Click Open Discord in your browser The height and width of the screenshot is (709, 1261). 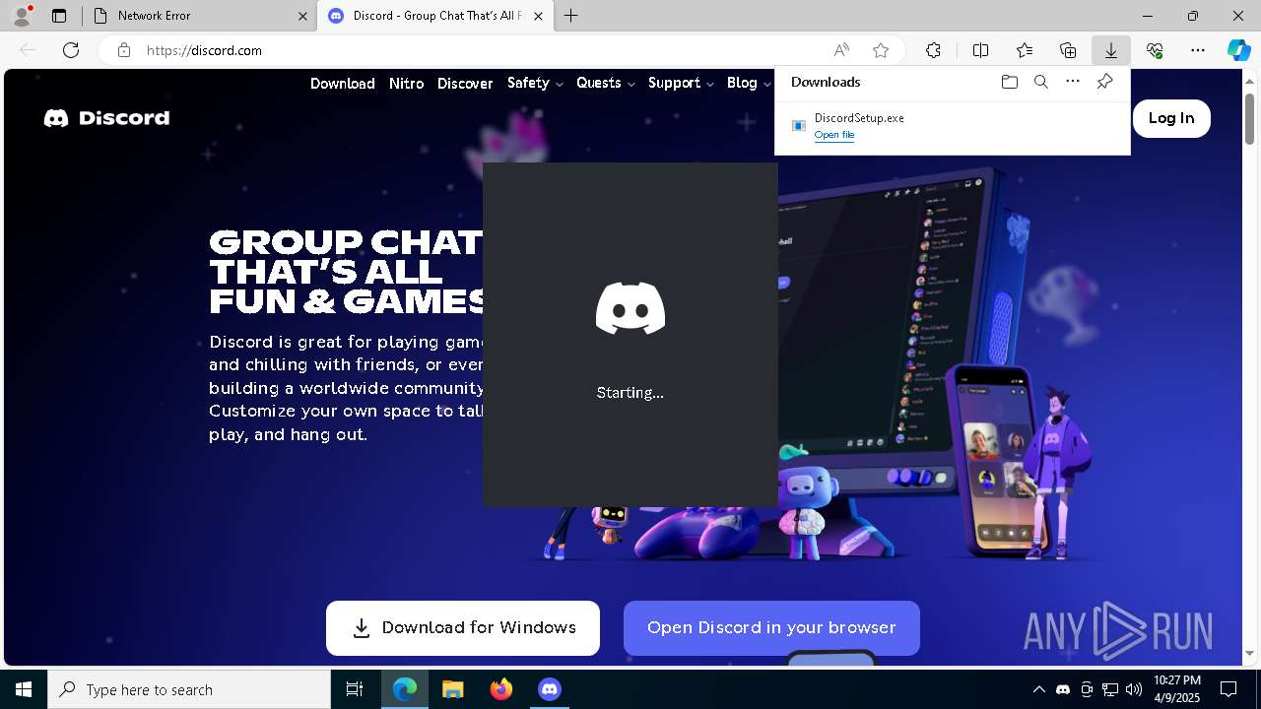771,628
